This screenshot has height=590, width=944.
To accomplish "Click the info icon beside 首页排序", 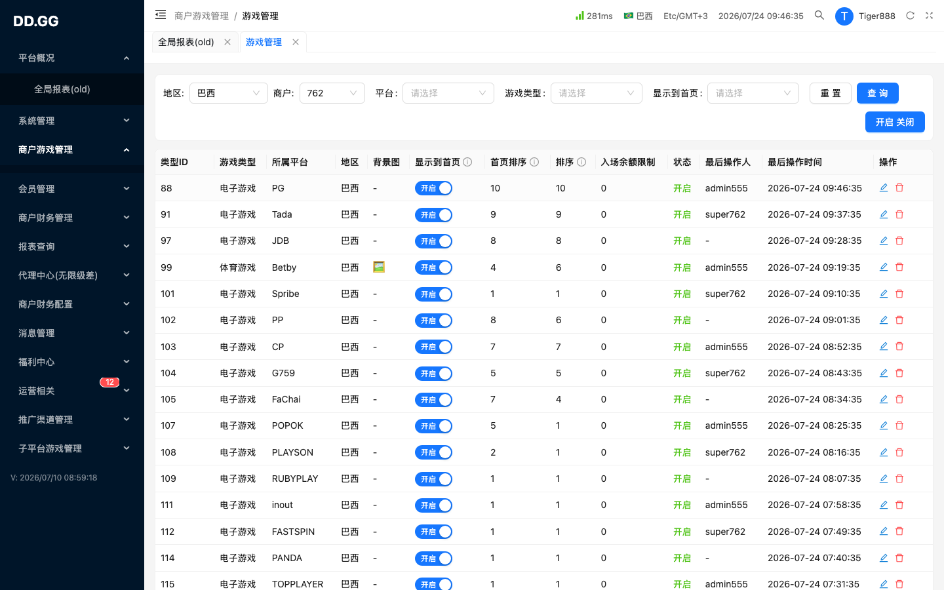I will (x=534, y=162).
